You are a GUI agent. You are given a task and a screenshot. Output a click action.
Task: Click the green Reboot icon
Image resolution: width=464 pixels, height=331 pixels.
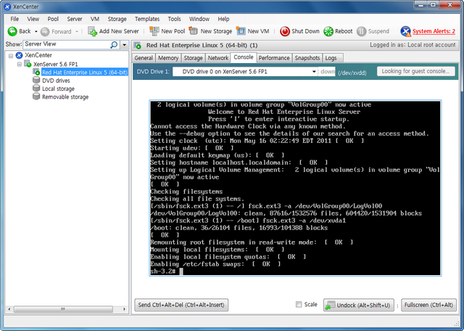(x=328, y=31)
